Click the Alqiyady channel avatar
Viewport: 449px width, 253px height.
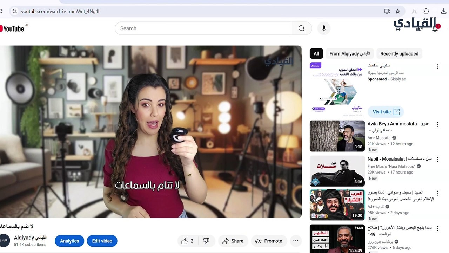[4, 241]
